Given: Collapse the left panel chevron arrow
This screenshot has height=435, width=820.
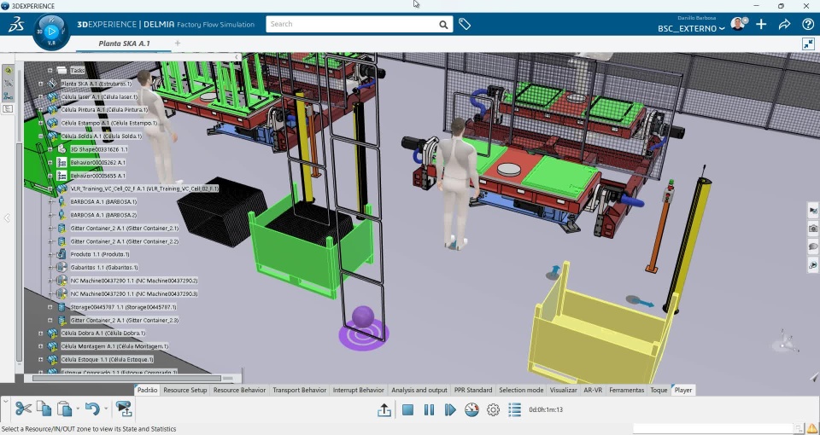Looking at the screenshot, I should click(6, 217).
